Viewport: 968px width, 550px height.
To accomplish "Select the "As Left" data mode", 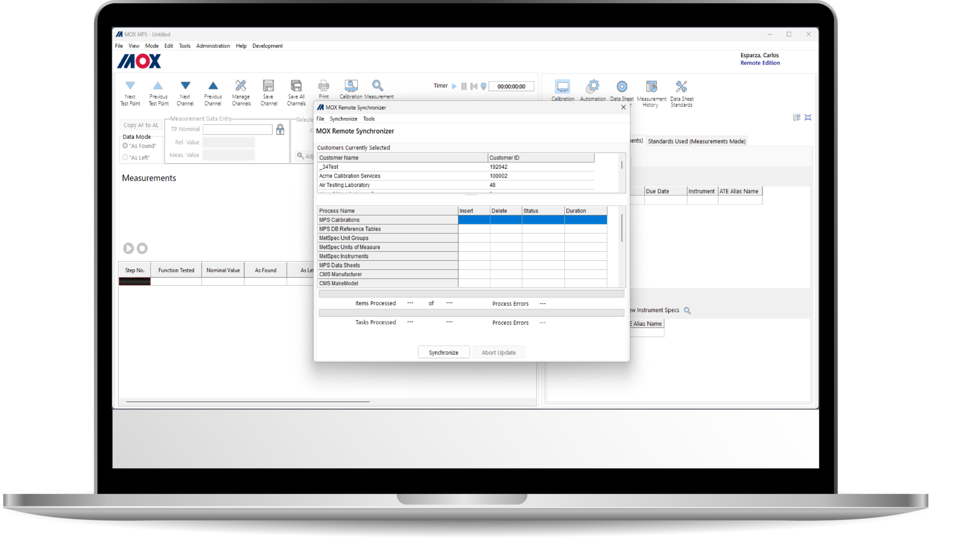I will (125, 157).
